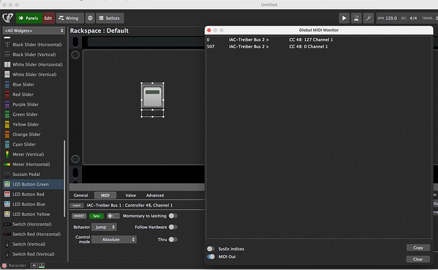Screen dimensions: 438x270
Task: Select Black Slider (Vertical) widget
Action: 33,55
